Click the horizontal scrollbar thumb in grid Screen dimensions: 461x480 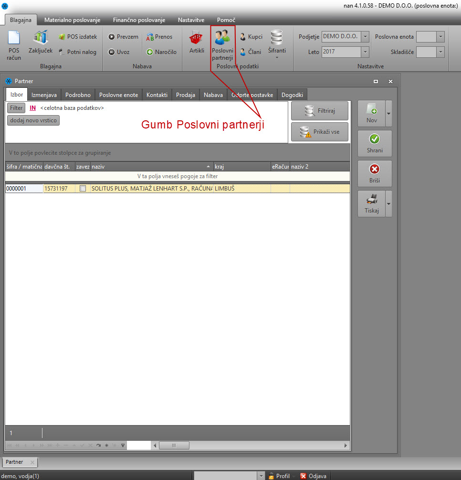click(x=174, y=445)
